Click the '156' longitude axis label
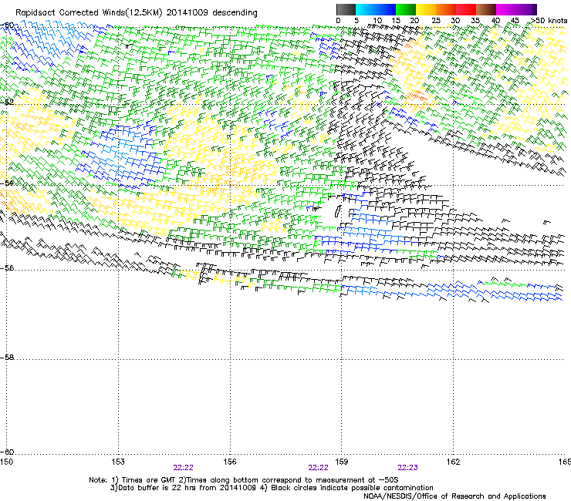 230,462
